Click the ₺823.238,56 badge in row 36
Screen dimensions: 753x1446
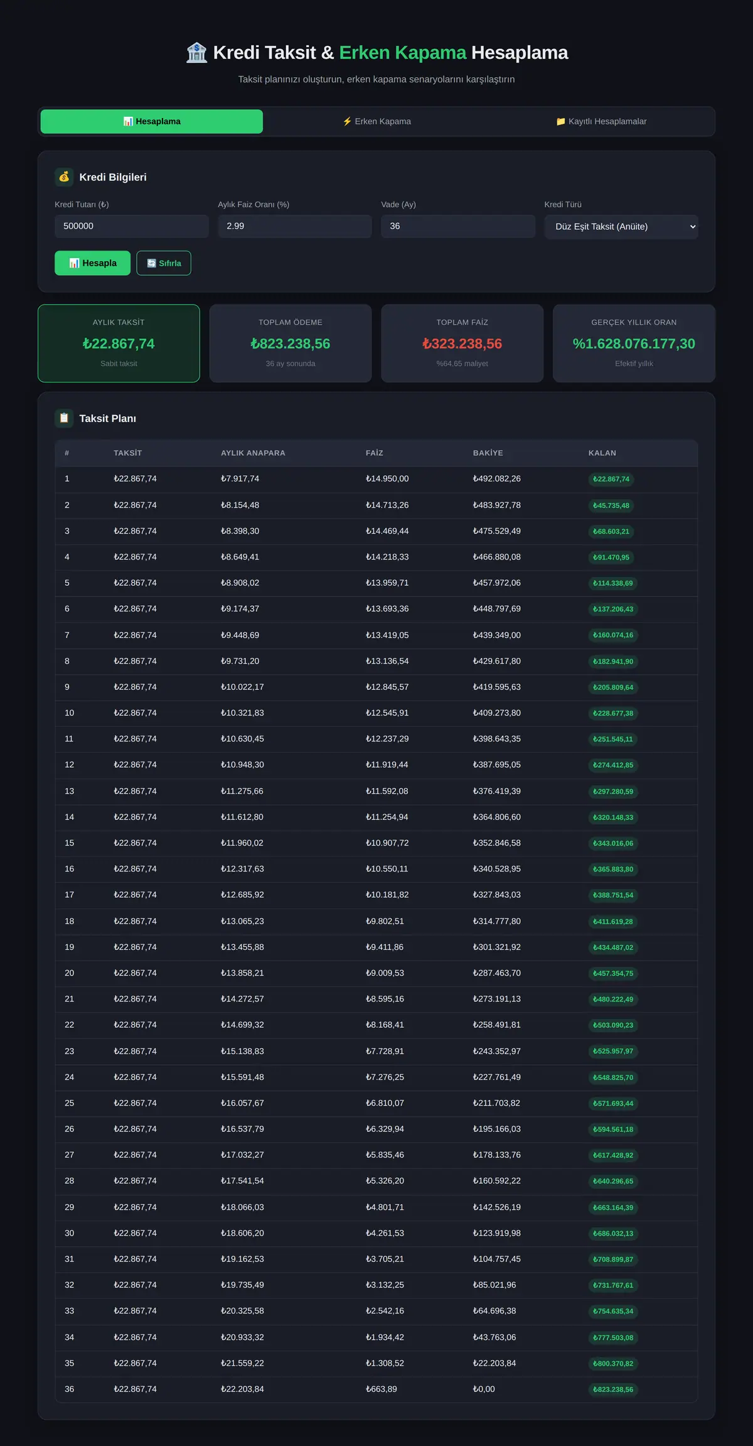[613, 1389]
